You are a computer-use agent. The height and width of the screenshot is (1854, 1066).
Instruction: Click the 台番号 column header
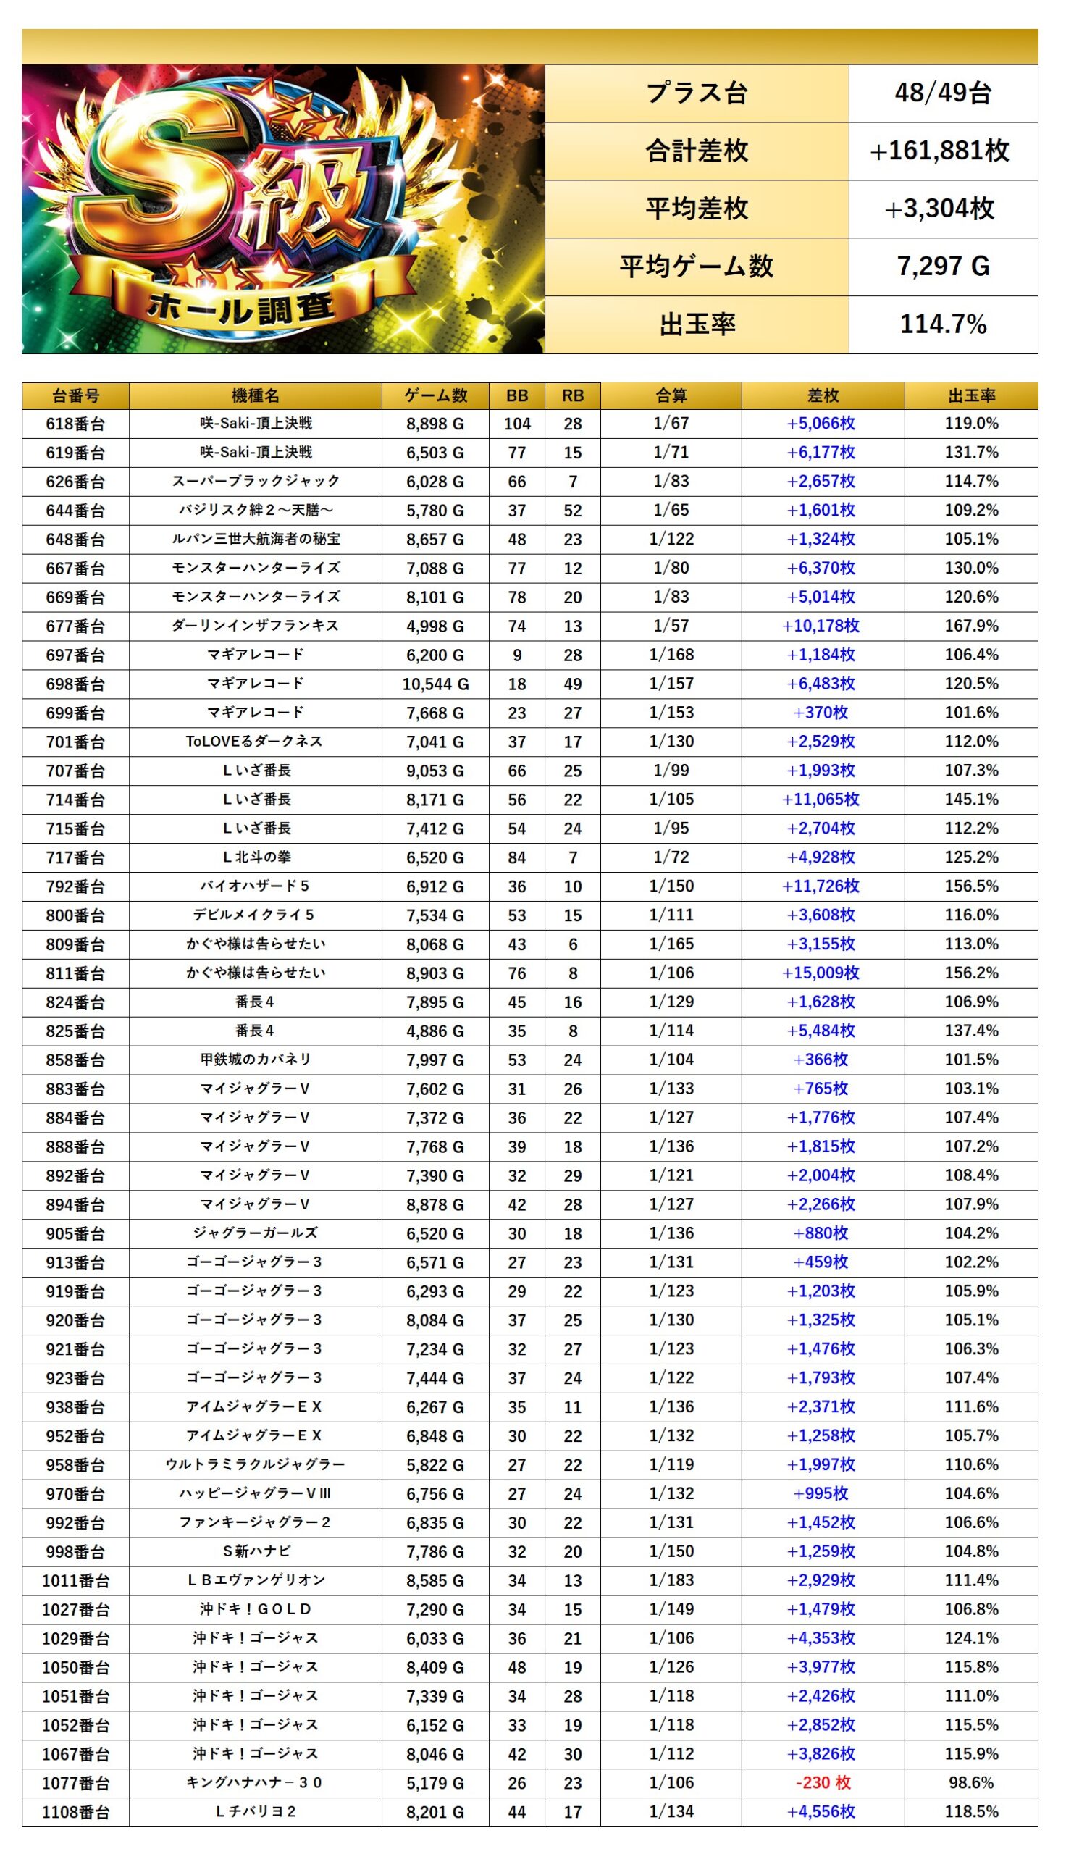point(75,396)
